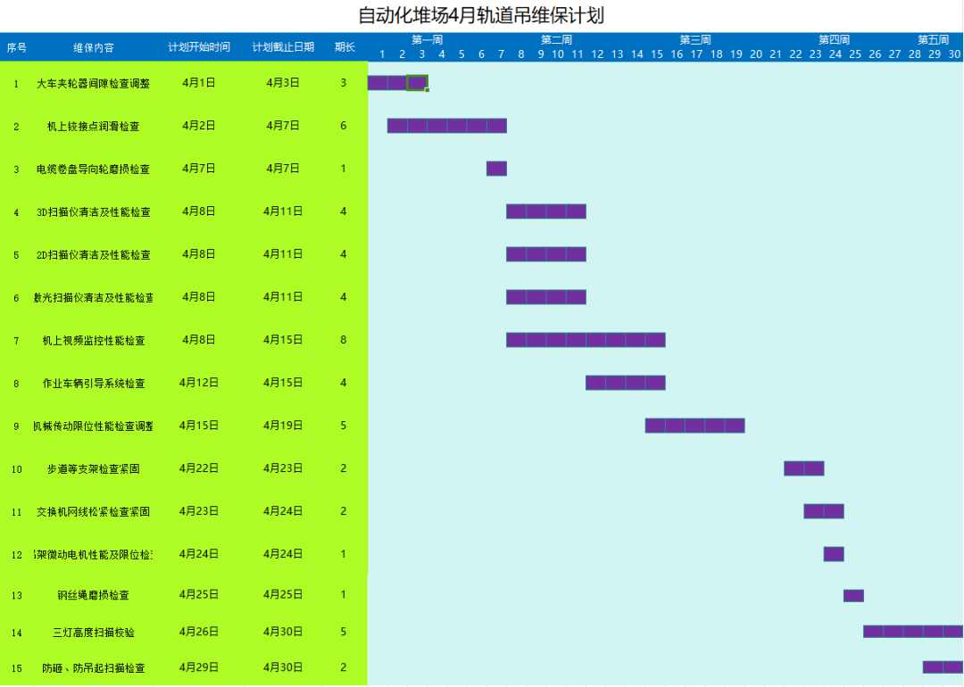Image resolution: width=964 pixels, height=687 pixels.
Task: Click the Gantt bar for 钢丝绳磨损检查
Action: pos(853,595)
